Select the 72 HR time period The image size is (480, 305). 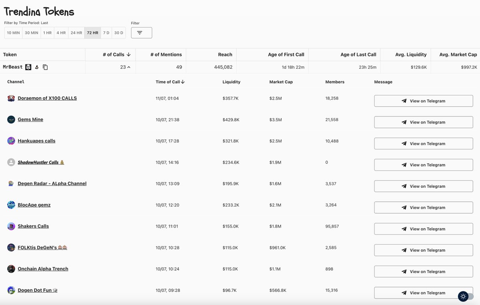click(x=92, y=33)
